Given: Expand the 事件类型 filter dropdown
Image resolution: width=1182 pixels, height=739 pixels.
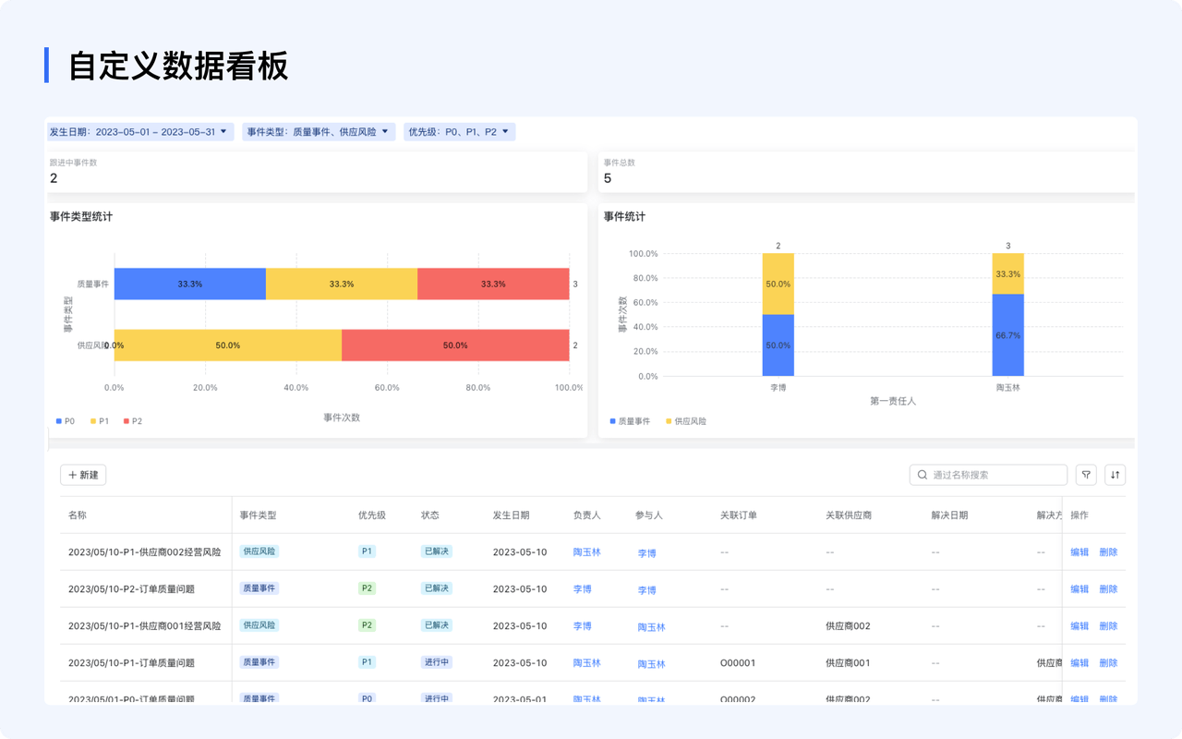Looking at the screenshot, I should click(x=320, y=132).
